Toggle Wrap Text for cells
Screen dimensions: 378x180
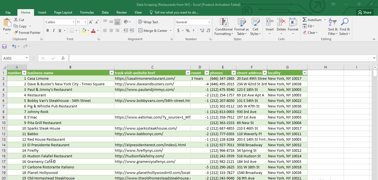[148, 22]
